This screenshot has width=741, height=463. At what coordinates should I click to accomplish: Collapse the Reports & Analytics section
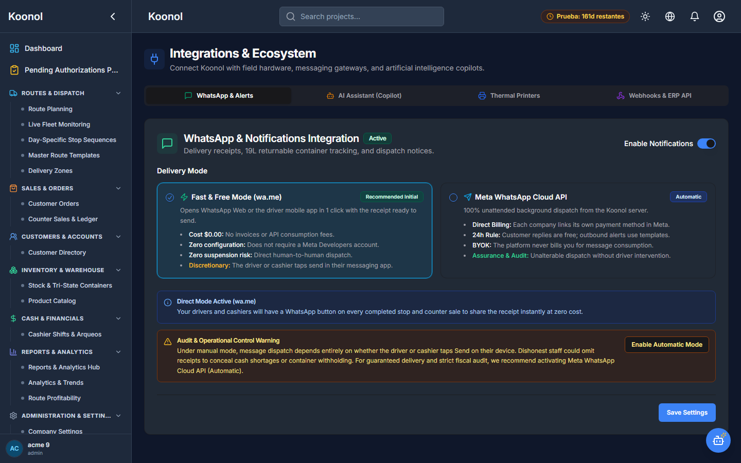pos(118,352)
